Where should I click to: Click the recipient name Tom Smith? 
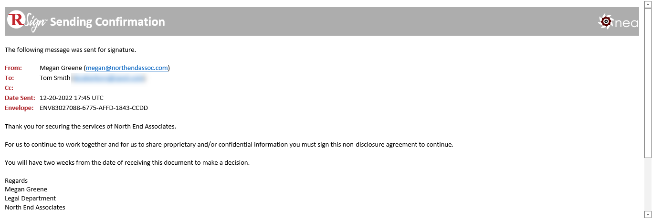coord(55,78)
